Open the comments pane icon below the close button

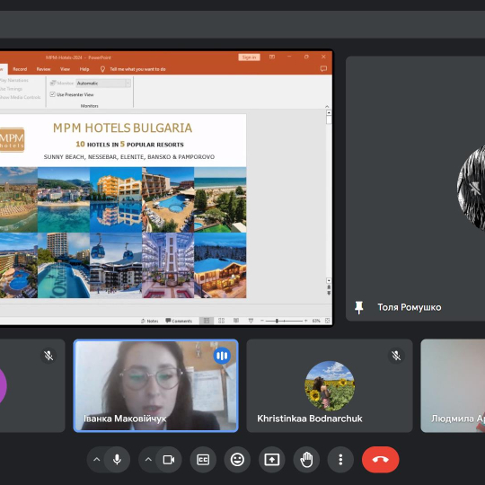point(323,68)
